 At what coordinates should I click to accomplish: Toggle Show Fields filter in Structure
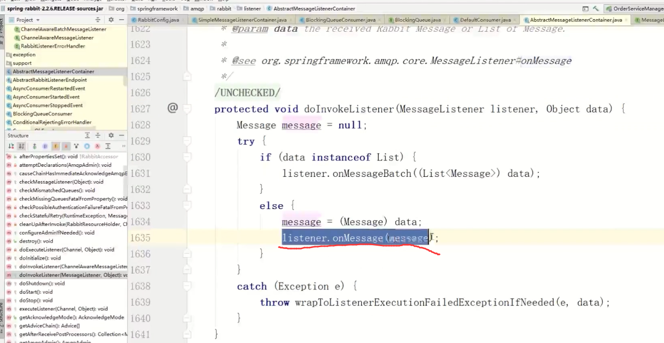click(55, 146)
